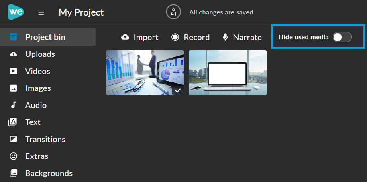Click the Project bin box icon
This screenshot has height=182, width=367.
tap(14, 37)
